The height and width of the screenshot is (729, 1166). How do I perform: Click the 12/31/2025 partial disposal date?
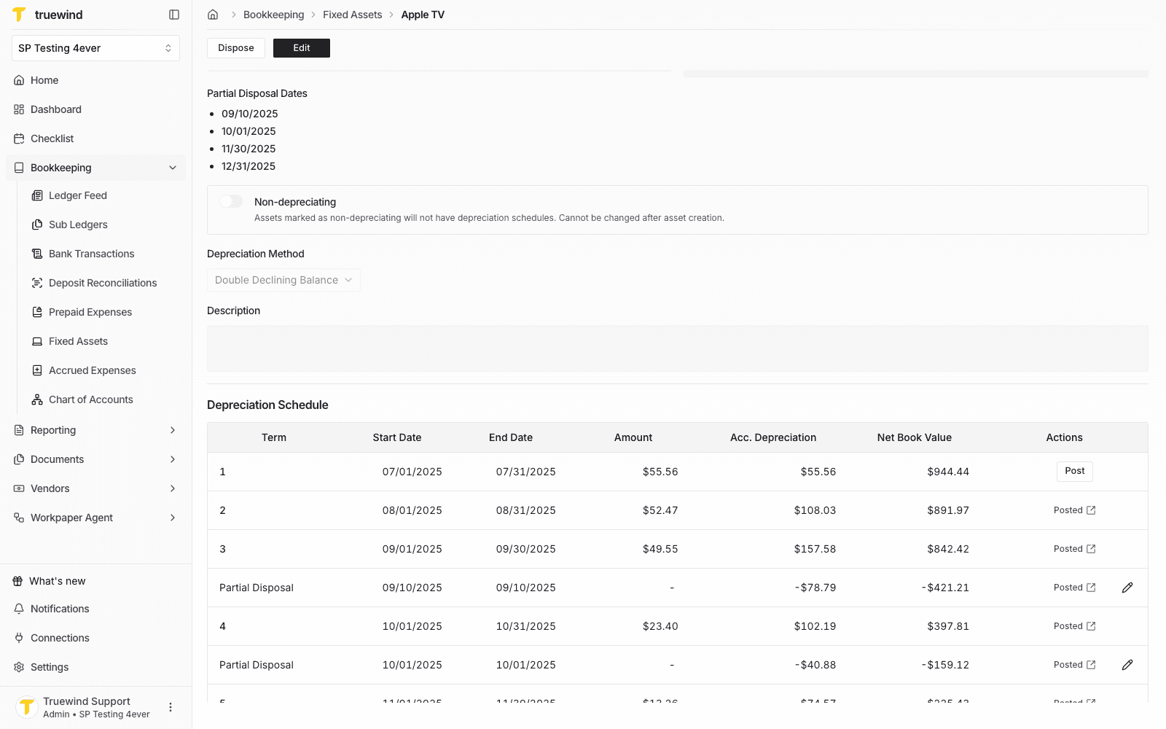pos(249,166)
